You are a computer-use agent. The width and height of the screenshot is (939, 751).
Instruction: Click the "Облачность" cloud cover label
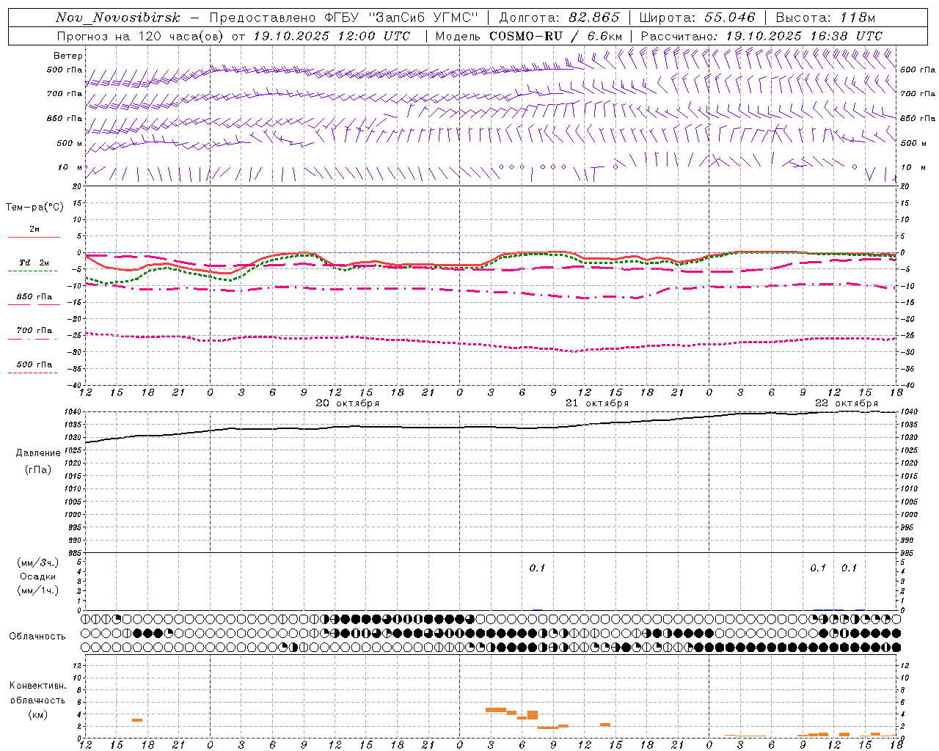click(37, 637)
